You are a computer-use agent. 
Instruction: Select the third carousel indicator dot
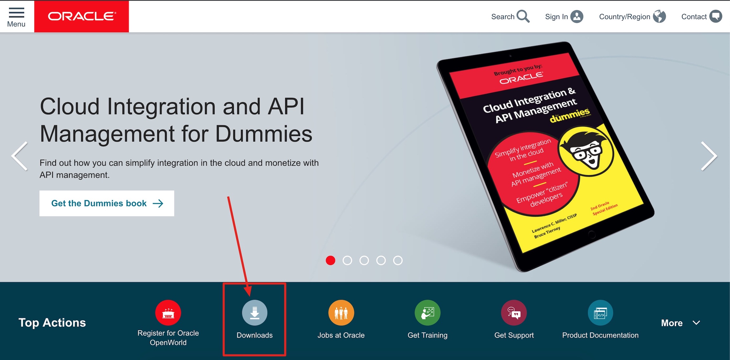point(365,260)
